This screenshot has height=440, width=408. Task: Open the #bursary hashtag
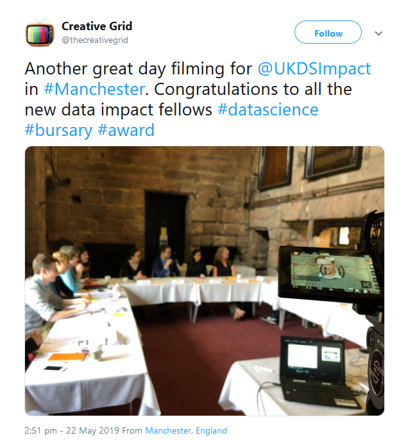pyautogui.click(x=58, y=130)
